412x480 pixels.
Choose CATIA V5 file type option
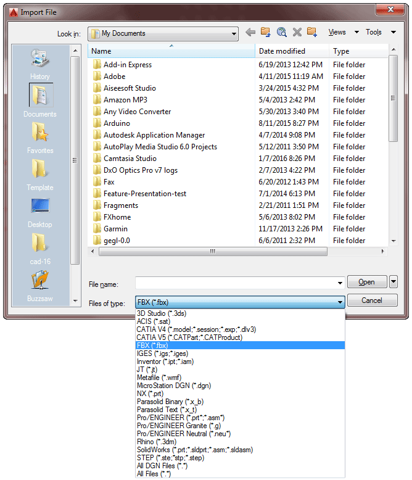point(240,337)
